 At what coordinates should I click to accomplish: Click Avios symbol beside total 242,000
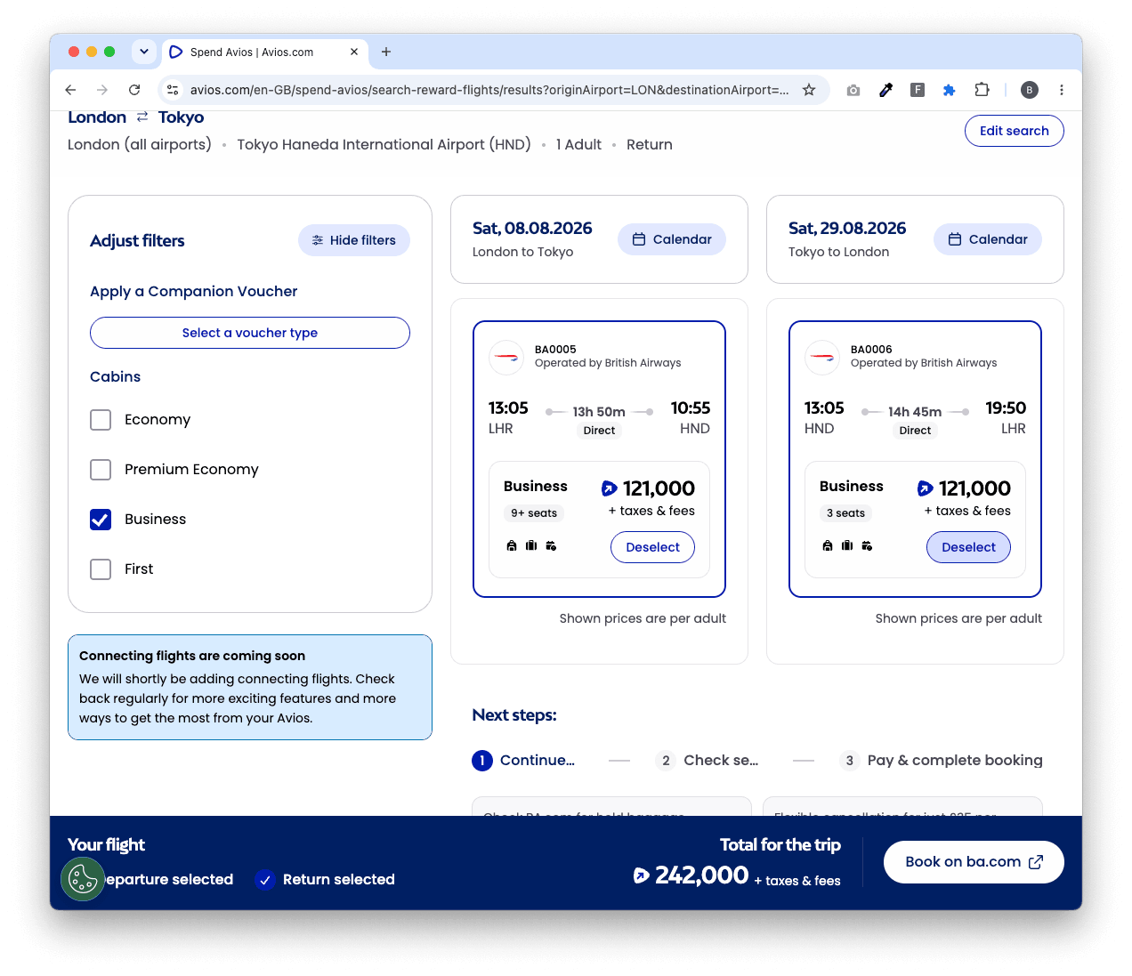[x=641, y=875]
